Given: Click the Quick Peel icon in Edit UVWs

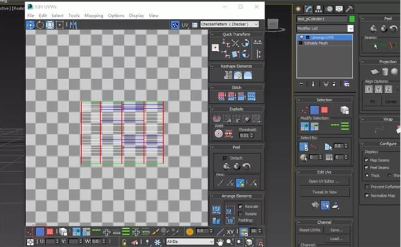Looking at the screenshot, I should tap(227, 167).
